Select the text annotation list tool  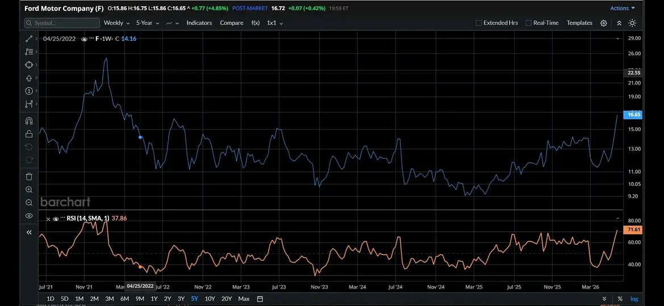(29, 52)
